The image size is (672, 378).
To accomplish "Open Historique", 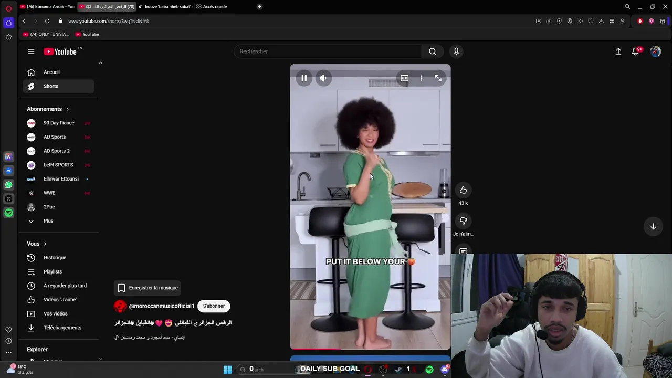I will tap(58, 258).
